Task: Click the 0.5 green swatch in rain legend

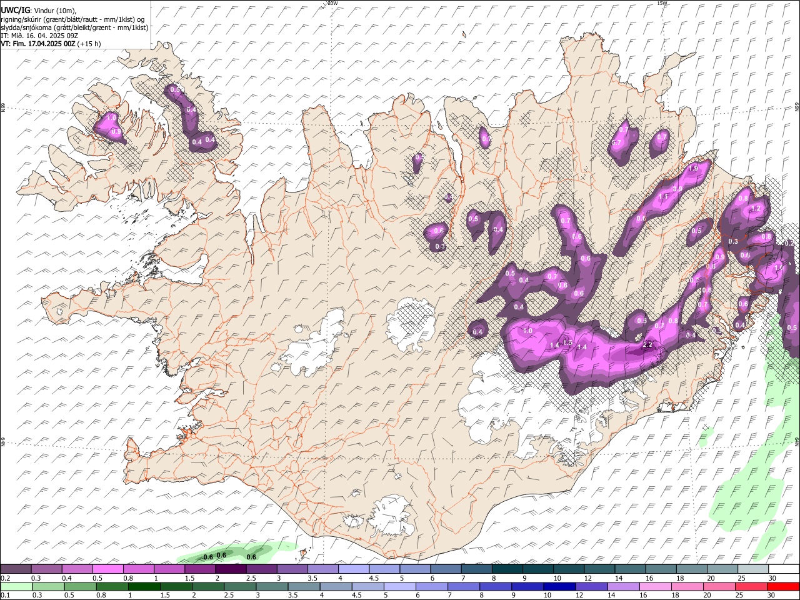Action: [80, 586]
